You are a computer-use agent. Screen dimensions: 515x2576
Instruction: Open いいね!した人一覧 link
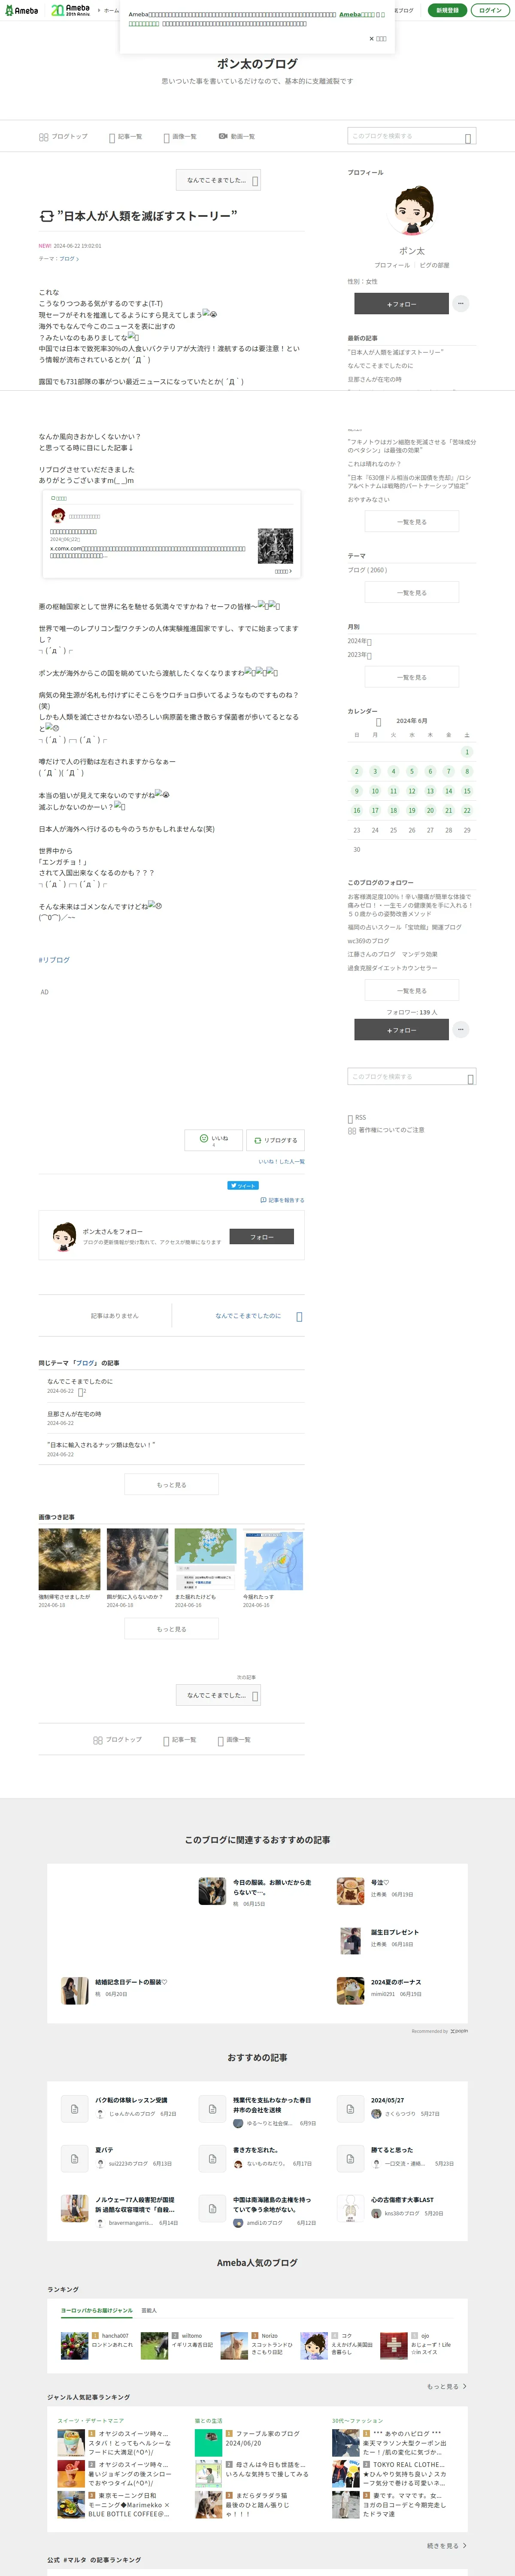pos(282,1162)
